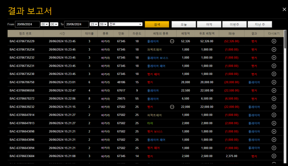This screenshot has width=288, height=166.
Task: Select reference number BAC-63706633684
Action: (22, 156)
